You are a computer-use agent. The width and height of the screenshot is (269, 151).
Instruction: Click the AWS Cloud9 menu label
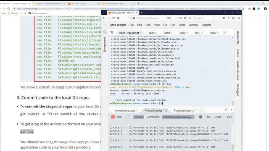[x=118, y=25]
